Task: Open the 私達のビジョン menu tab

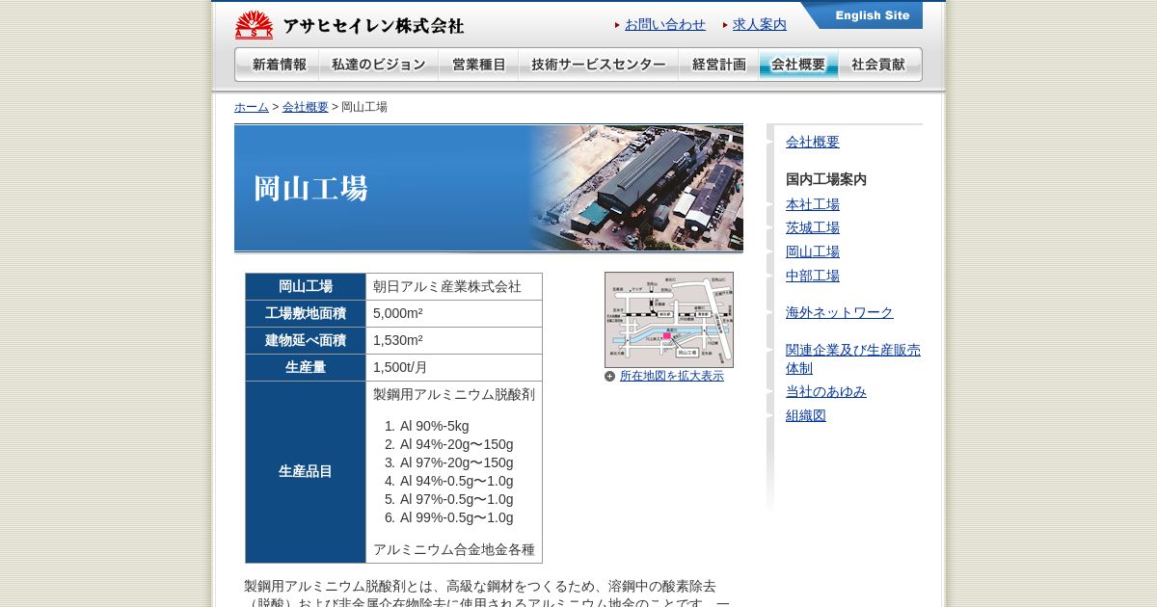Action: point(379,65)
